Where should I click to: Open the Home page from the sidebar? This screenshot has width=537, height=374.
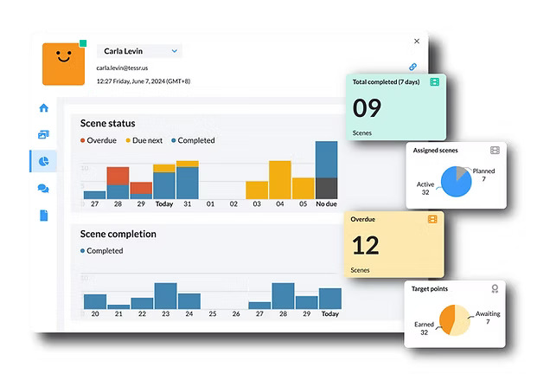[43, 108]
